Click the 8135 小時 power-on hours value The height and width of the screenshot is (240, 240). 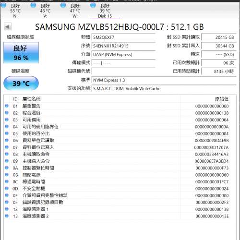point(219,72)
